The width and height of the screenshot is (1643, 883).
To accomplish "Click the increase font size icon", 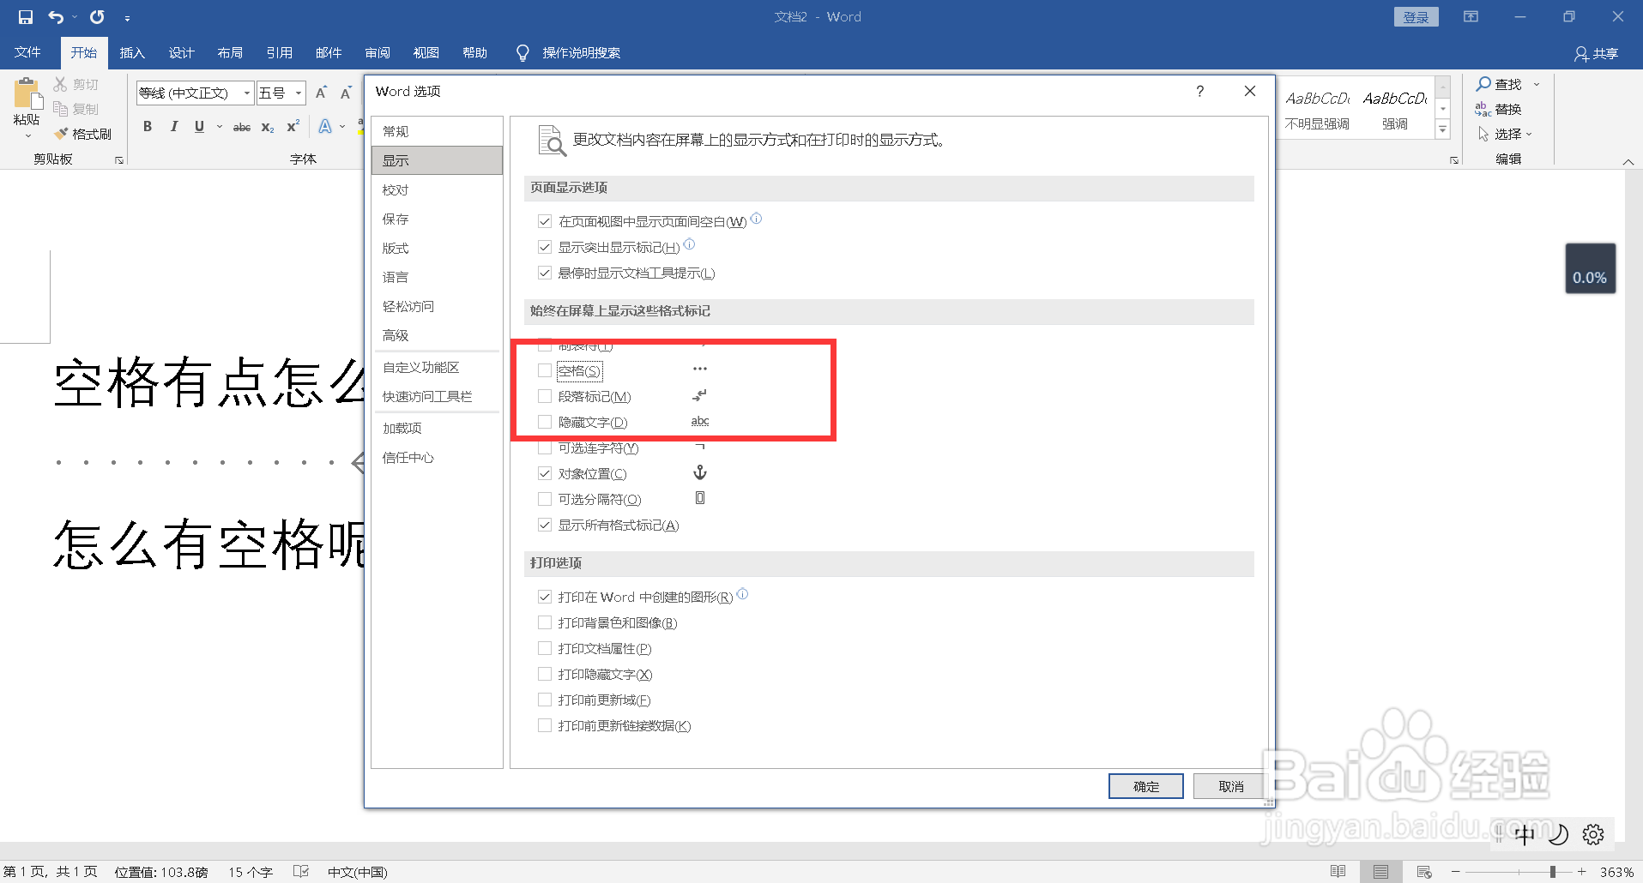I will pyautogui.click(x=321, y=93).
